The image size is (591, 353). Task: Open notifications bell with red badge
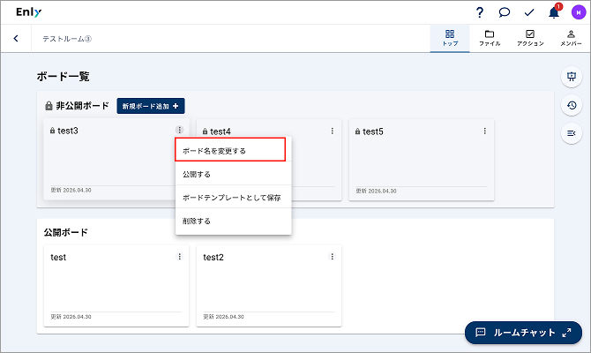554,11
